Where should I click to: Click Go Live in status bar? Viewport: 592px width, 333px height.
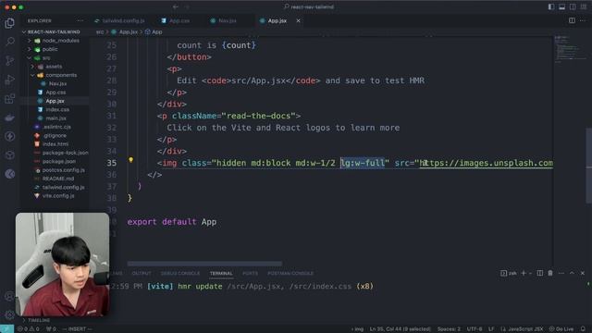(561, 329)
